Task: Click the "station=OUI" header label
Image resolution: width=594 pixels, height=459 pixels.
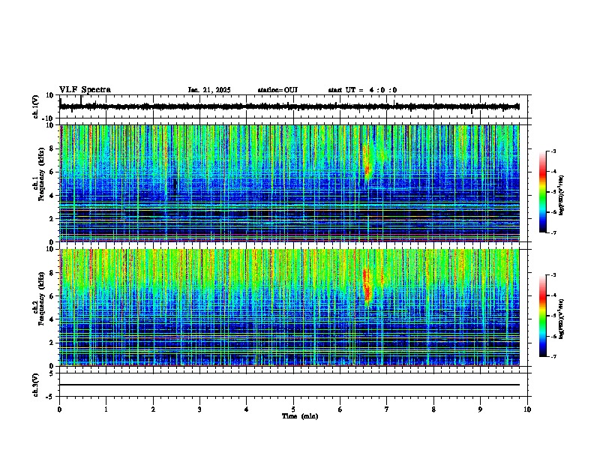Action: click(x=277, y=90)
